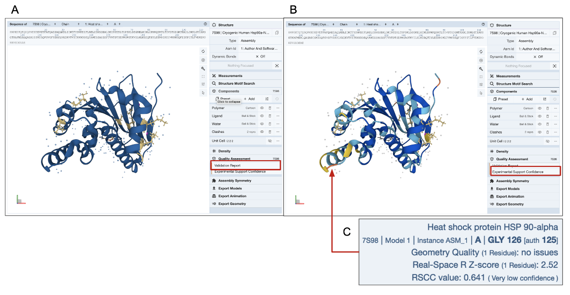Viewport: 570px width, 295px height.
Task: Open the Chain mode dropdown in panel A sequence bar
Action: [69, 24]
